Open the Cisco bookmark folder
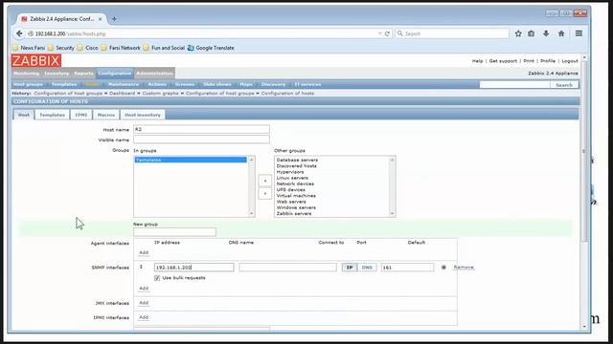Viewport: 613px width, 344px height. (x=87, y=48)
